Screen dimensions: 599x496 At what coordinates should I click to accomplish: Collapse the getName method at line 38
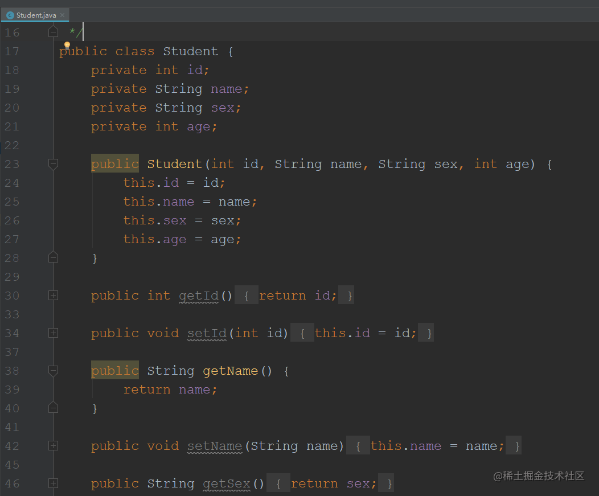pos(53,371)
